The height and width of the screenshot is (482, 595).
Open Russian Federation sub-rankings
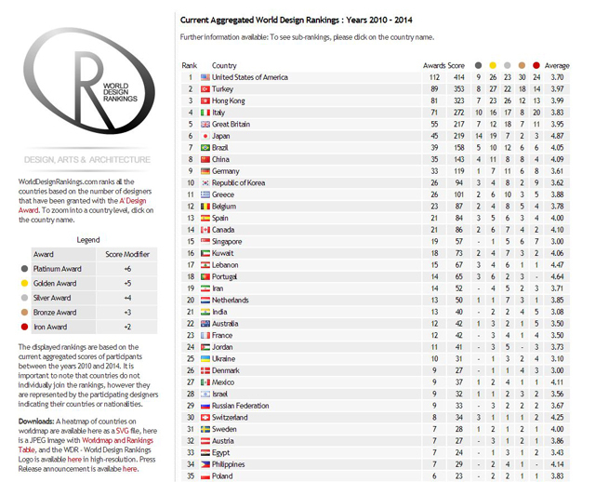tap(240, 406)
